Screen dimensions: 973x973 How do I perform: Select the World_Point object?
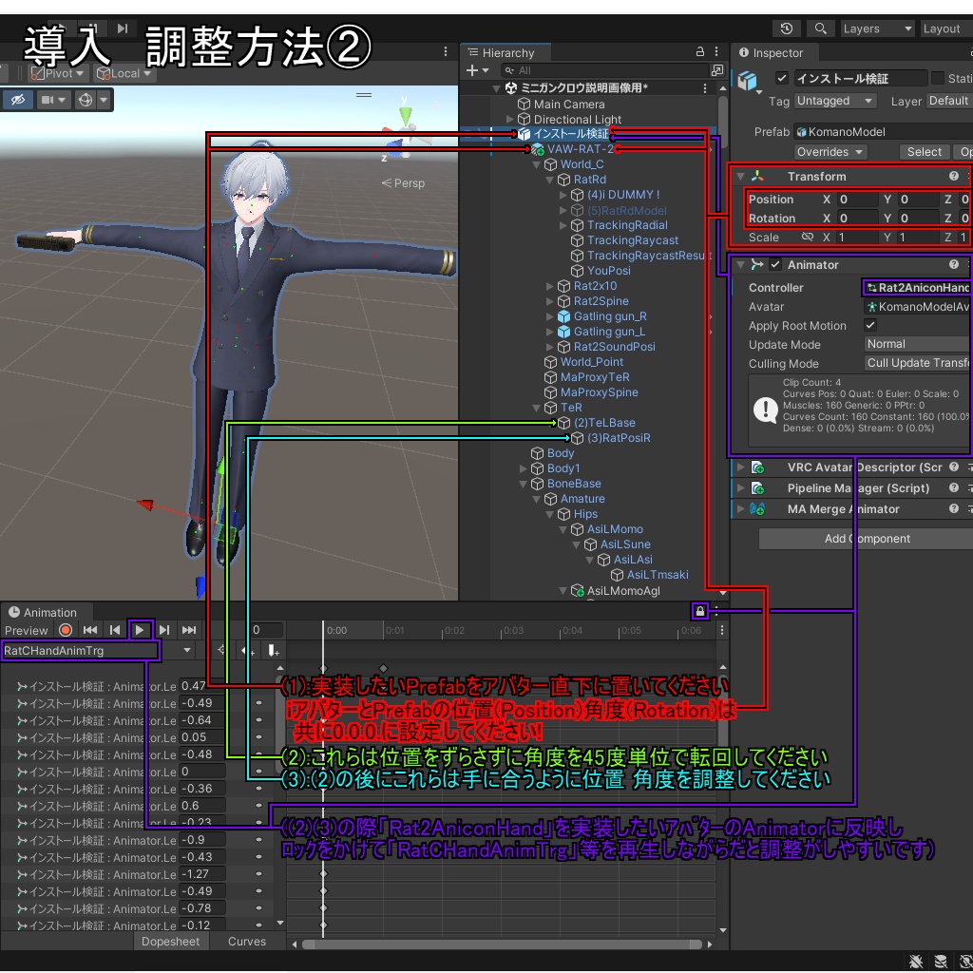coord(591,362)
